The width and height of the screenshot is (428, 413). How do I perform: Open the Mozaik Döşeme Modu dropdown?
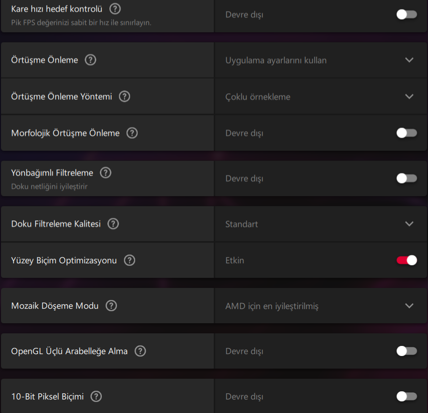(409, 306)
